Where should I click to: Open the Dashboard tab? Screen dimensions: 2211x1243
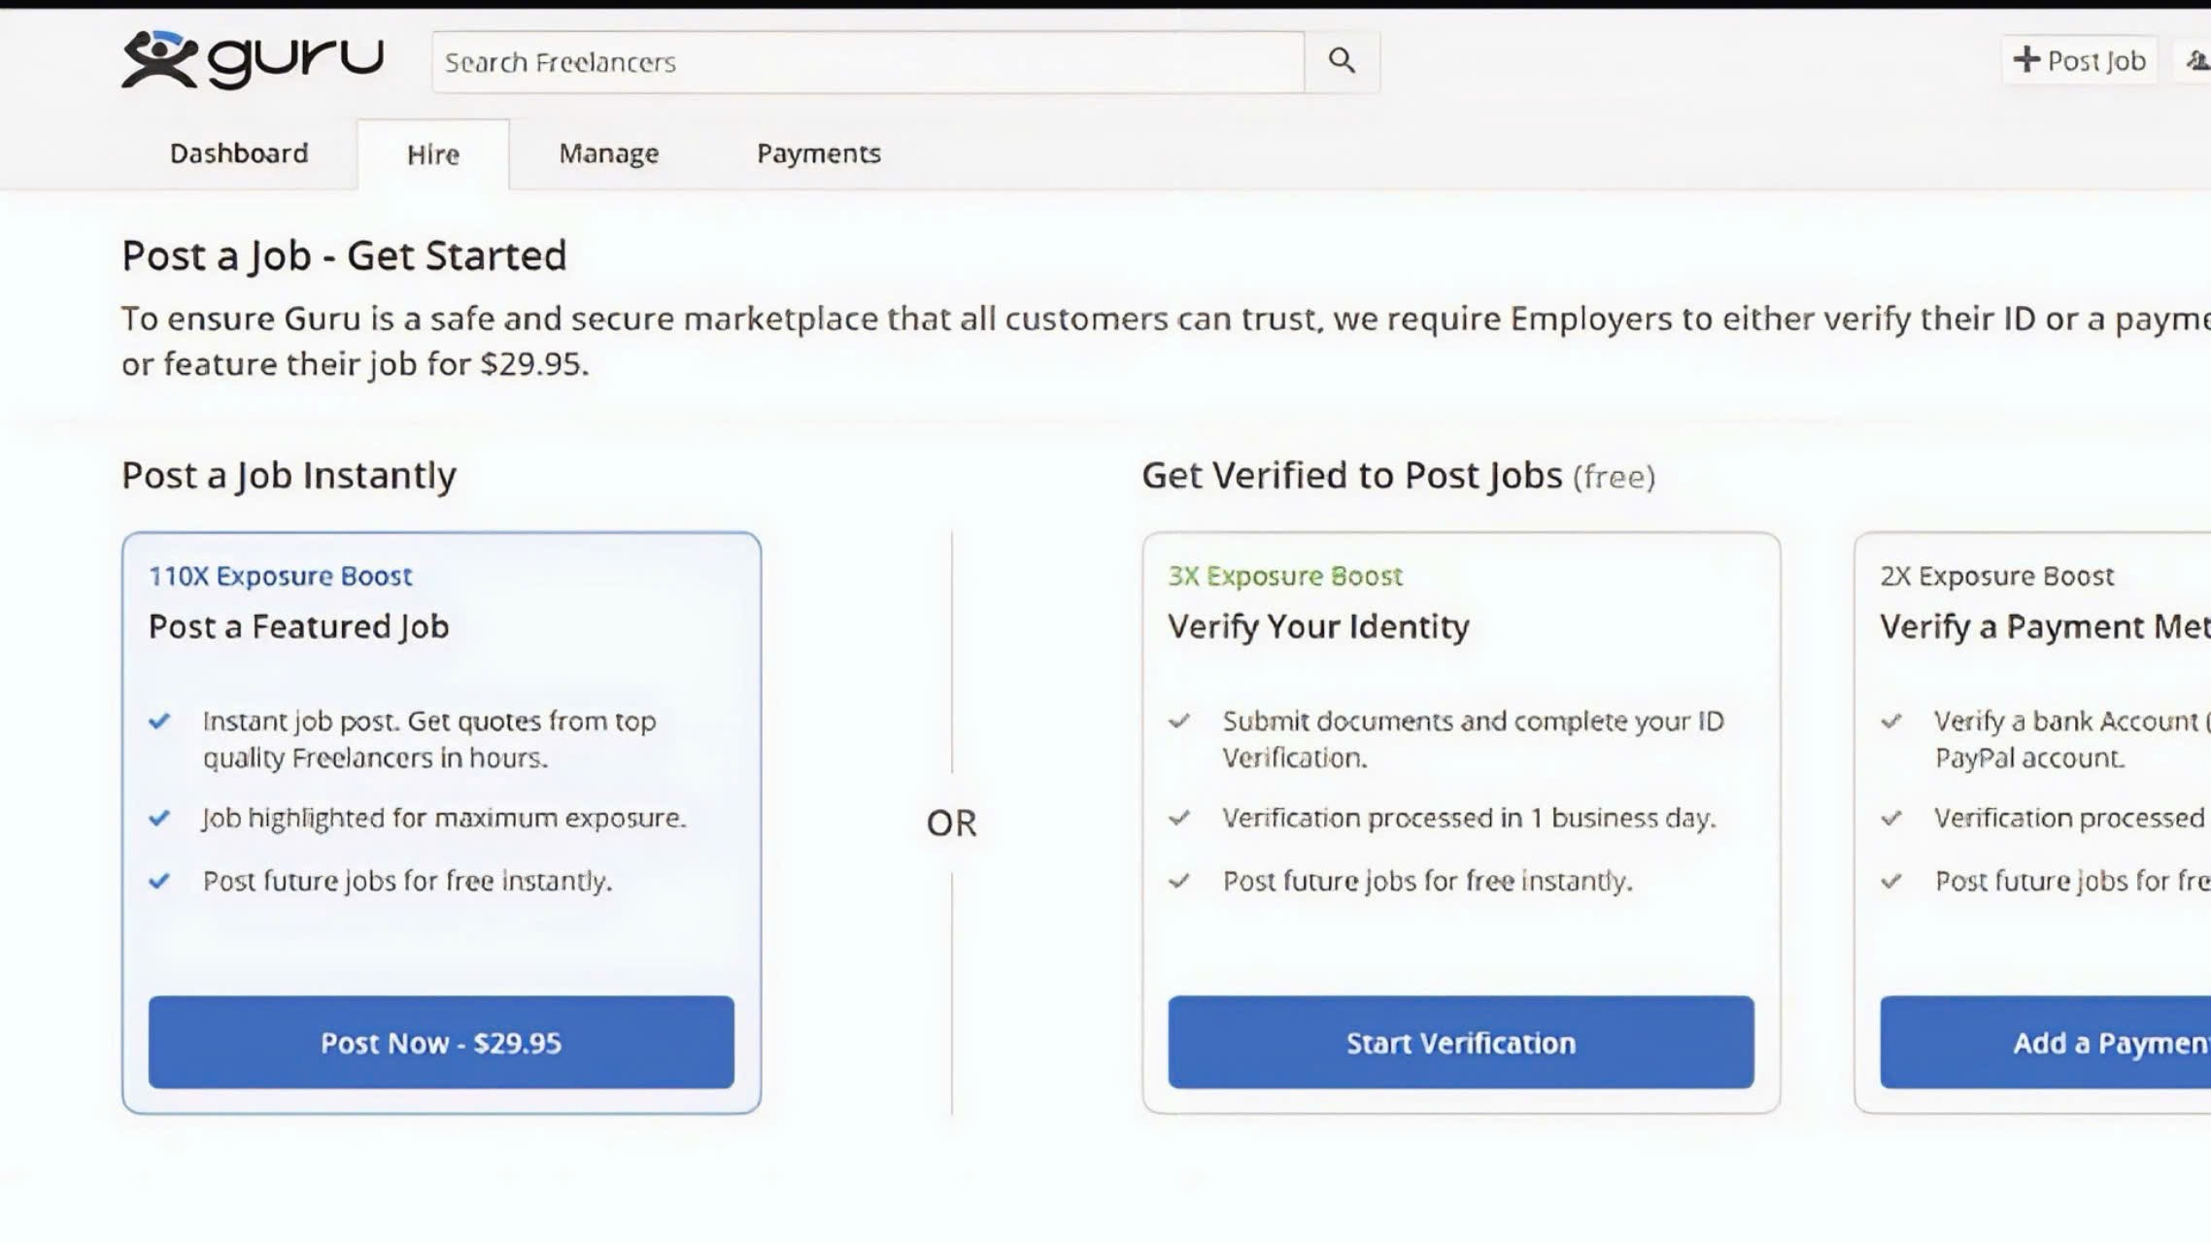[239, 153]
